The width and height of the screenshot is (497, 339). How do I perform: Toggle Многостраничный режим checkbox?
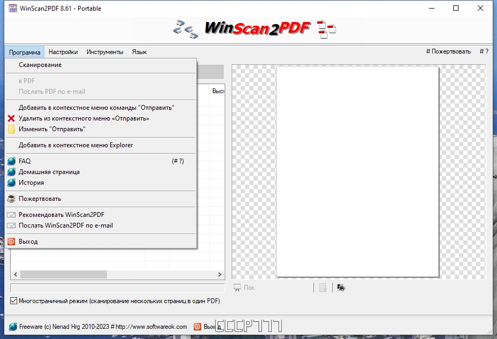tap(13, 301)
